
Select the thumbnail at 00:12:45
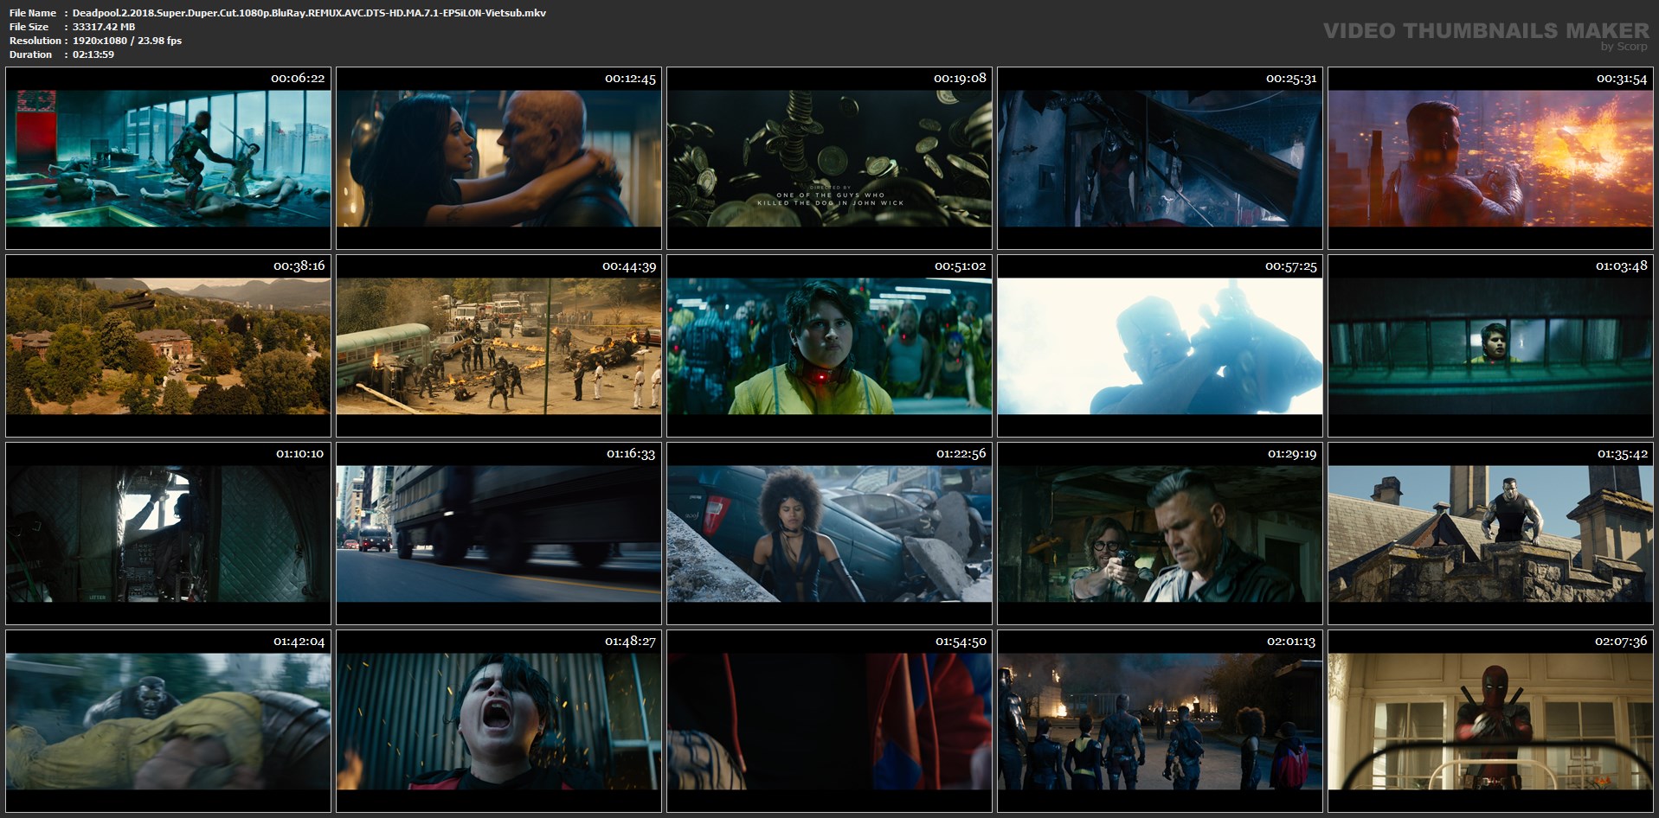pyautogui.click(x=498, y=158)
